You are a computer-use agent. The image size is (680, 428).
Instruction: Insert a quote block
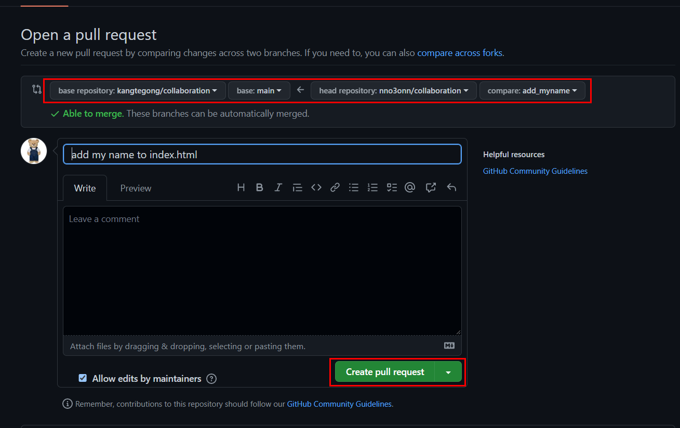click(297, 188)
